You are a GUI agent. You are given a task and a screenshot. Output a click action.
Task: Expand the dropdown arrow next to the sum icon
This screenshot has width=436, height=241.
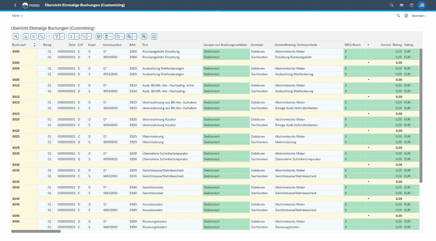[77, 36]
